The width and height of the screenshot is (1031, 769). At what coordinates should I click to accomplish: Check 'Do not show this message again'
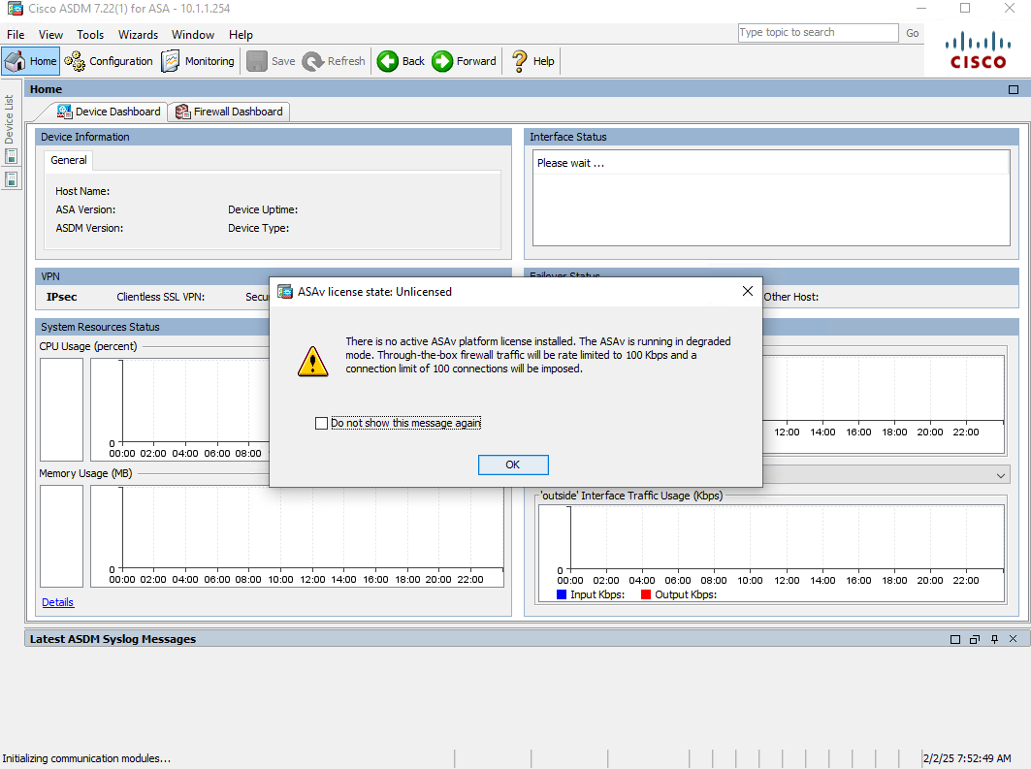[x=322, y=423]
